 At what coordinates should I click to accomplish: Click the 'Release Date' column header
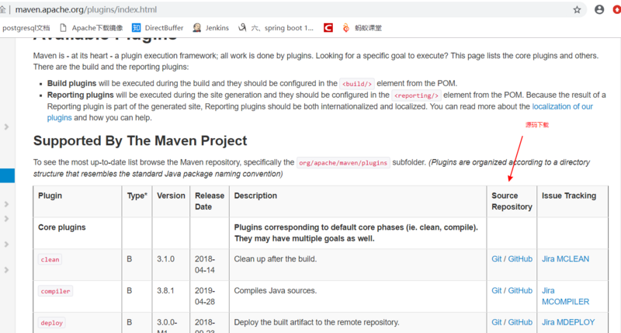pyautogui.click(x=209, y=201)
